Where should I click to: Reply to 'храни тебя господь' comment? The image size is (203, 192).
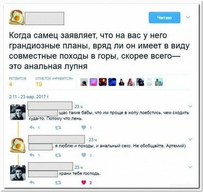click(x=32, y=182)
